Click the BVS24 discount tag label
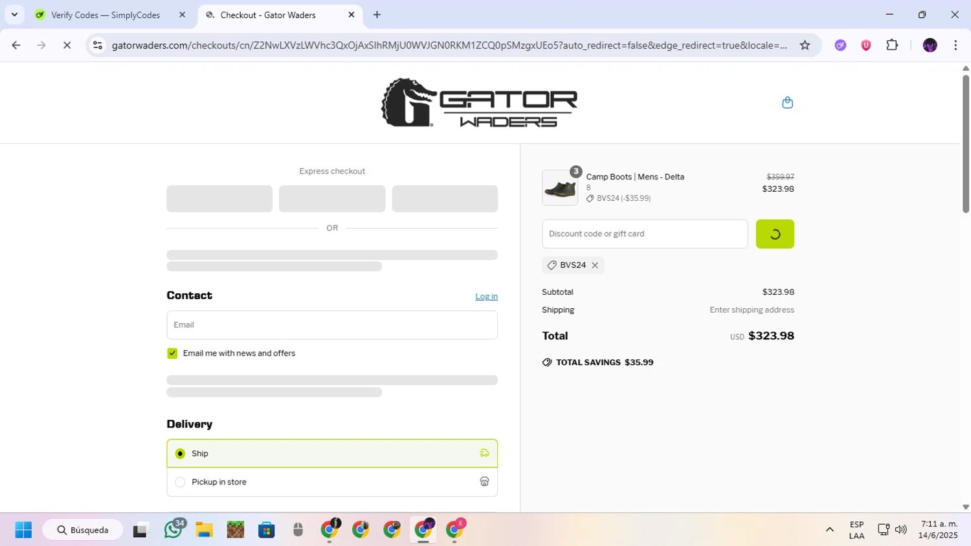This screenshot has height=546, width=971. pos(572,265)
